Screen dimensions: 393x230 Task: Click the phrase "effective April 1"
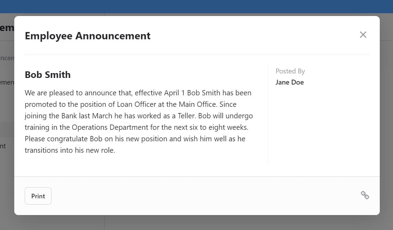click(x=159, y=93)
